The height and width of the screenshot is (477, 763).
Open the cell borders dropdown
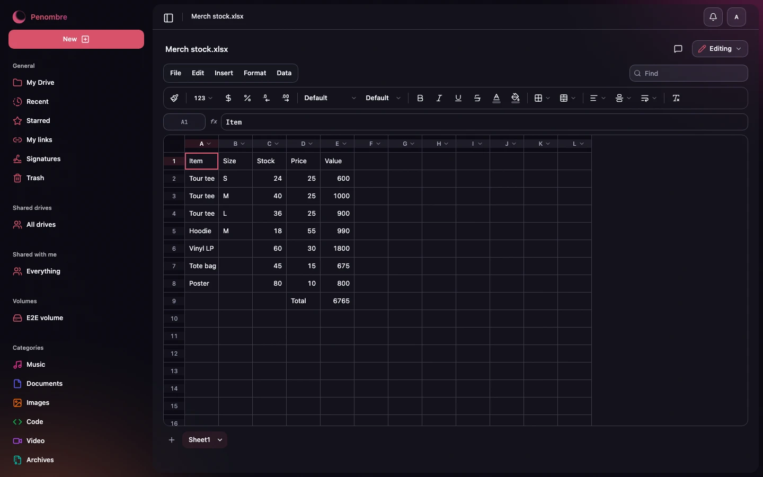[x=542, y=98]
